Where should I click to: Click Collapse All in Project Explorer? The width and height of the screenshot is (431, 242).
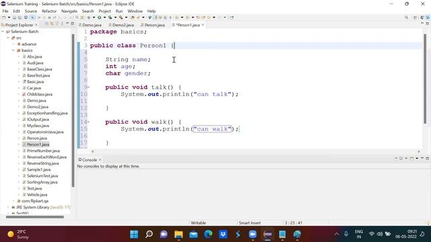pos(46,24)
